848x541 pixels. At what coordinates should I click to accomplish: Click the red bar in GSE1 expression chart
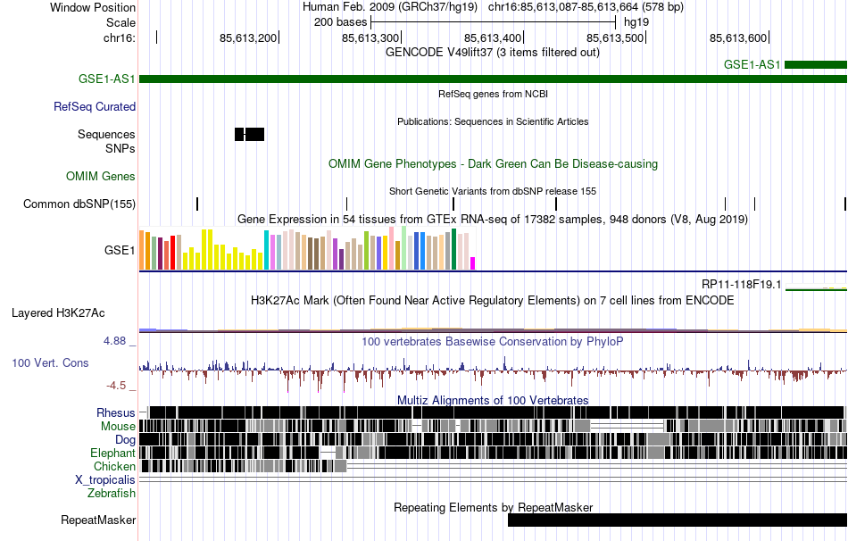(x=172, y=253)
